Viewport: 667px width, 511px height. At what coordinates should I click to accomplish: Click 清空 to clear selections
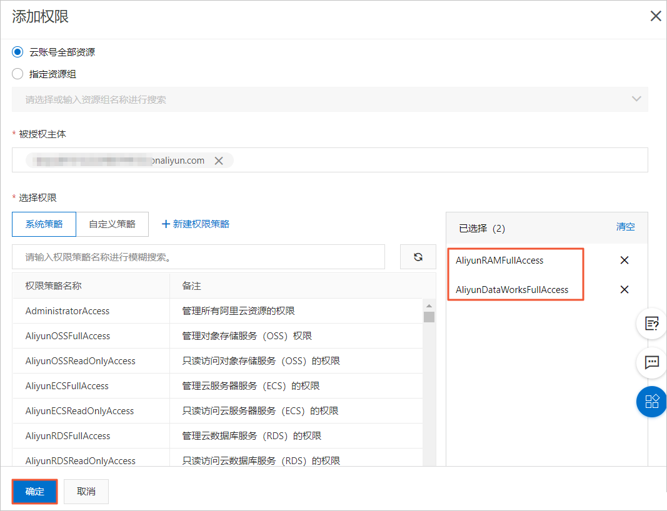[625, 227]
